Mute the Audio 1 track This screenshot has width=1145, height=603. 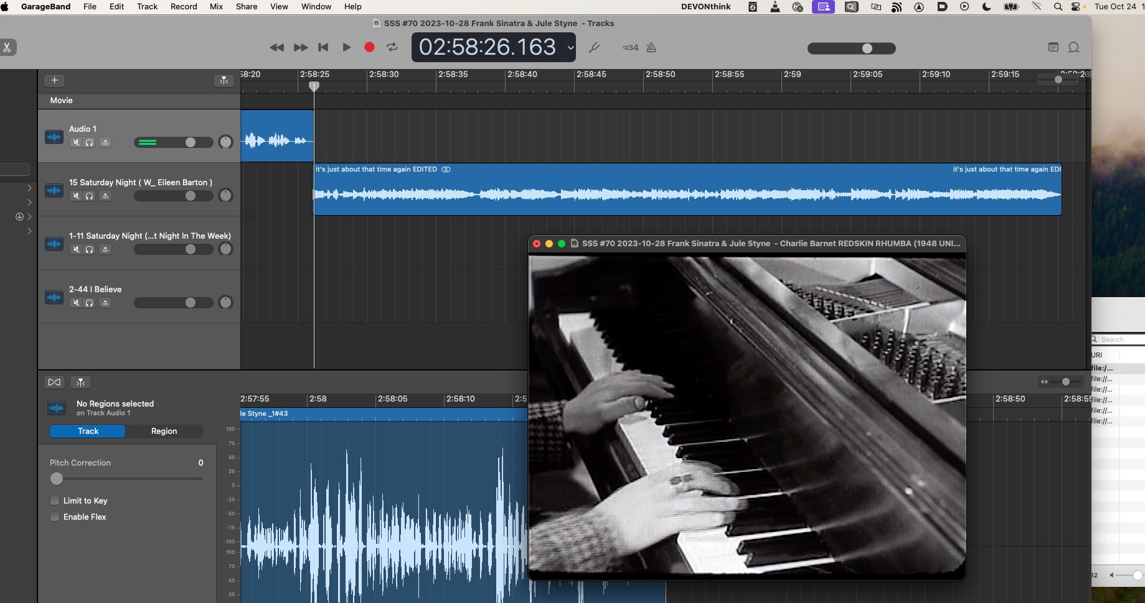(x=76, y=142)
